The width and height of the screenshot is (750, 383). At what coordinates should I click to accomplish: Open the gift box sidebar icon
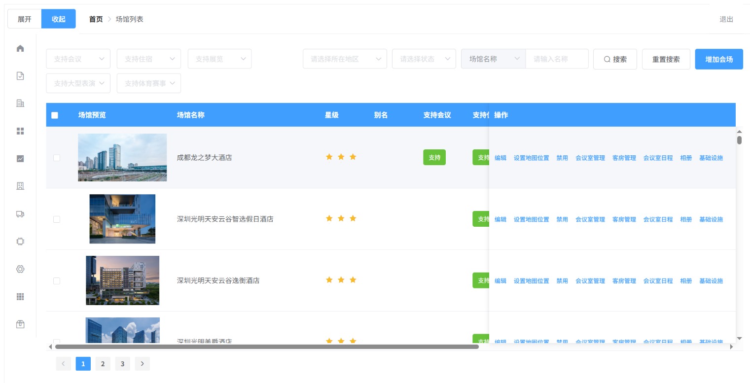pos(20,324)
